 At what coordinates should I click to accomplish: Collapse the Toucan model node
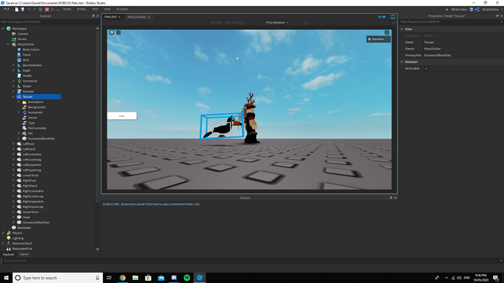[x=13, y=96]
